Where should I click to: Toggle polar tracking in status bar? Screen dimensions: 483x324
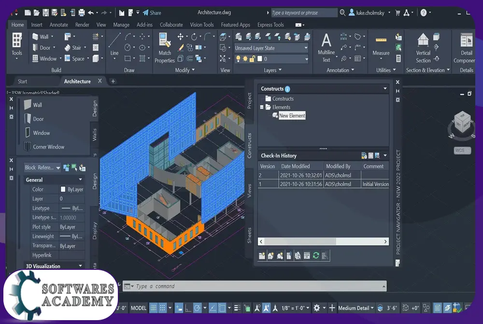click(197, 308)
